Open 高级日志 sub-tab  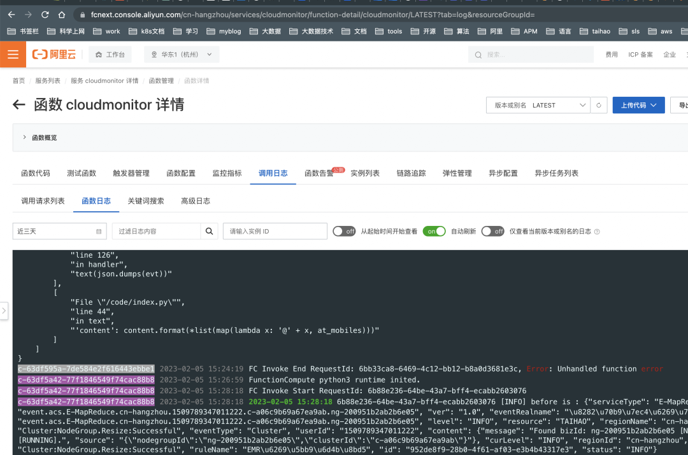(x=196, y=200)
